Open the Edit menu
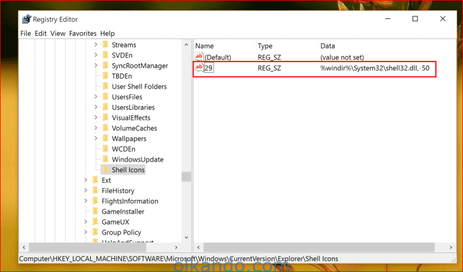 point(40,33)
